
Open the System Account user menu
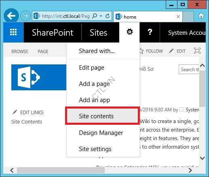click(187, 32)
